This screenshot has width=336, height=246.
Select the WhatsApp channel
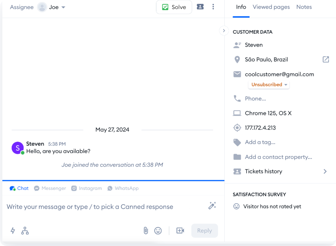[x=123, y=188]
